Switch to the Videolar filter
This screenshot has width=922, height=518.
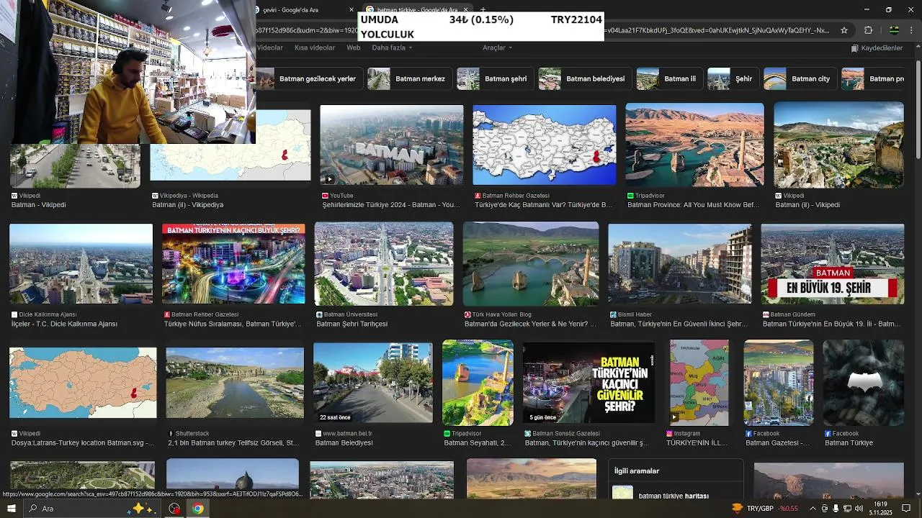click(270, 48)
